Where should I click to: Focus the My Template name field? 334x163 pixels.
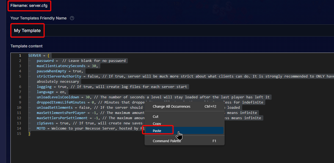click(x=165, y=31)
